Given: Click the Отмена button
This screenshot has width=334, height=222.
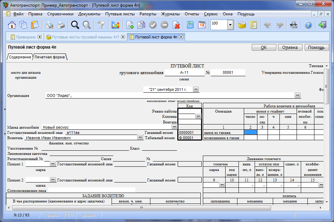Looking at the screenshot, I should 290,47.
